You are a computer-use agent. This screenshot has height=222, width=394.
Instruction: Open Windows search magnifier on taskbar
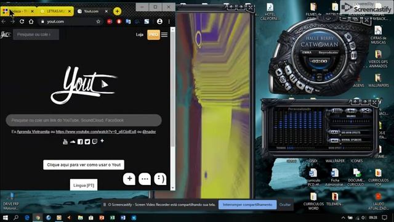[16, 218]
